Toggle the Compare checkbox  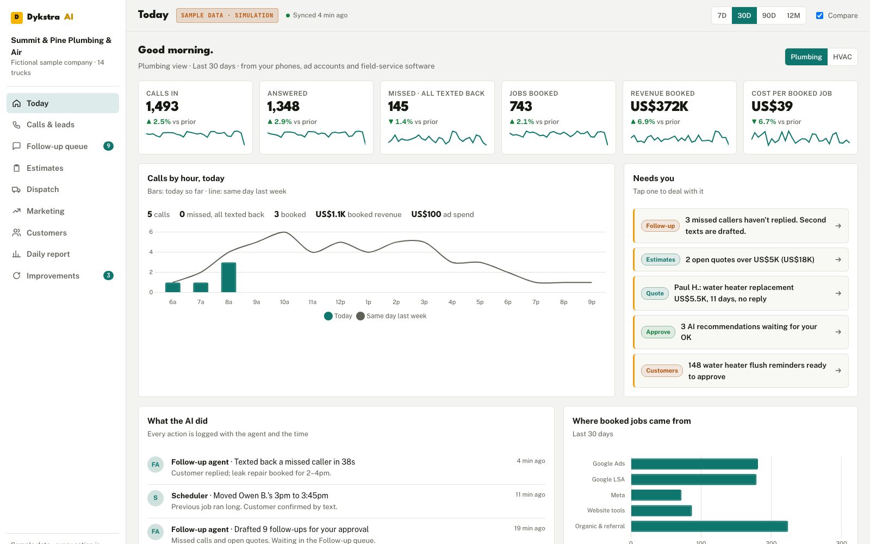point(819,15)
